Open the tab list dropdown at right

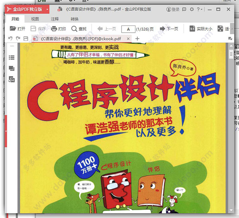click(x=230, y=39)
